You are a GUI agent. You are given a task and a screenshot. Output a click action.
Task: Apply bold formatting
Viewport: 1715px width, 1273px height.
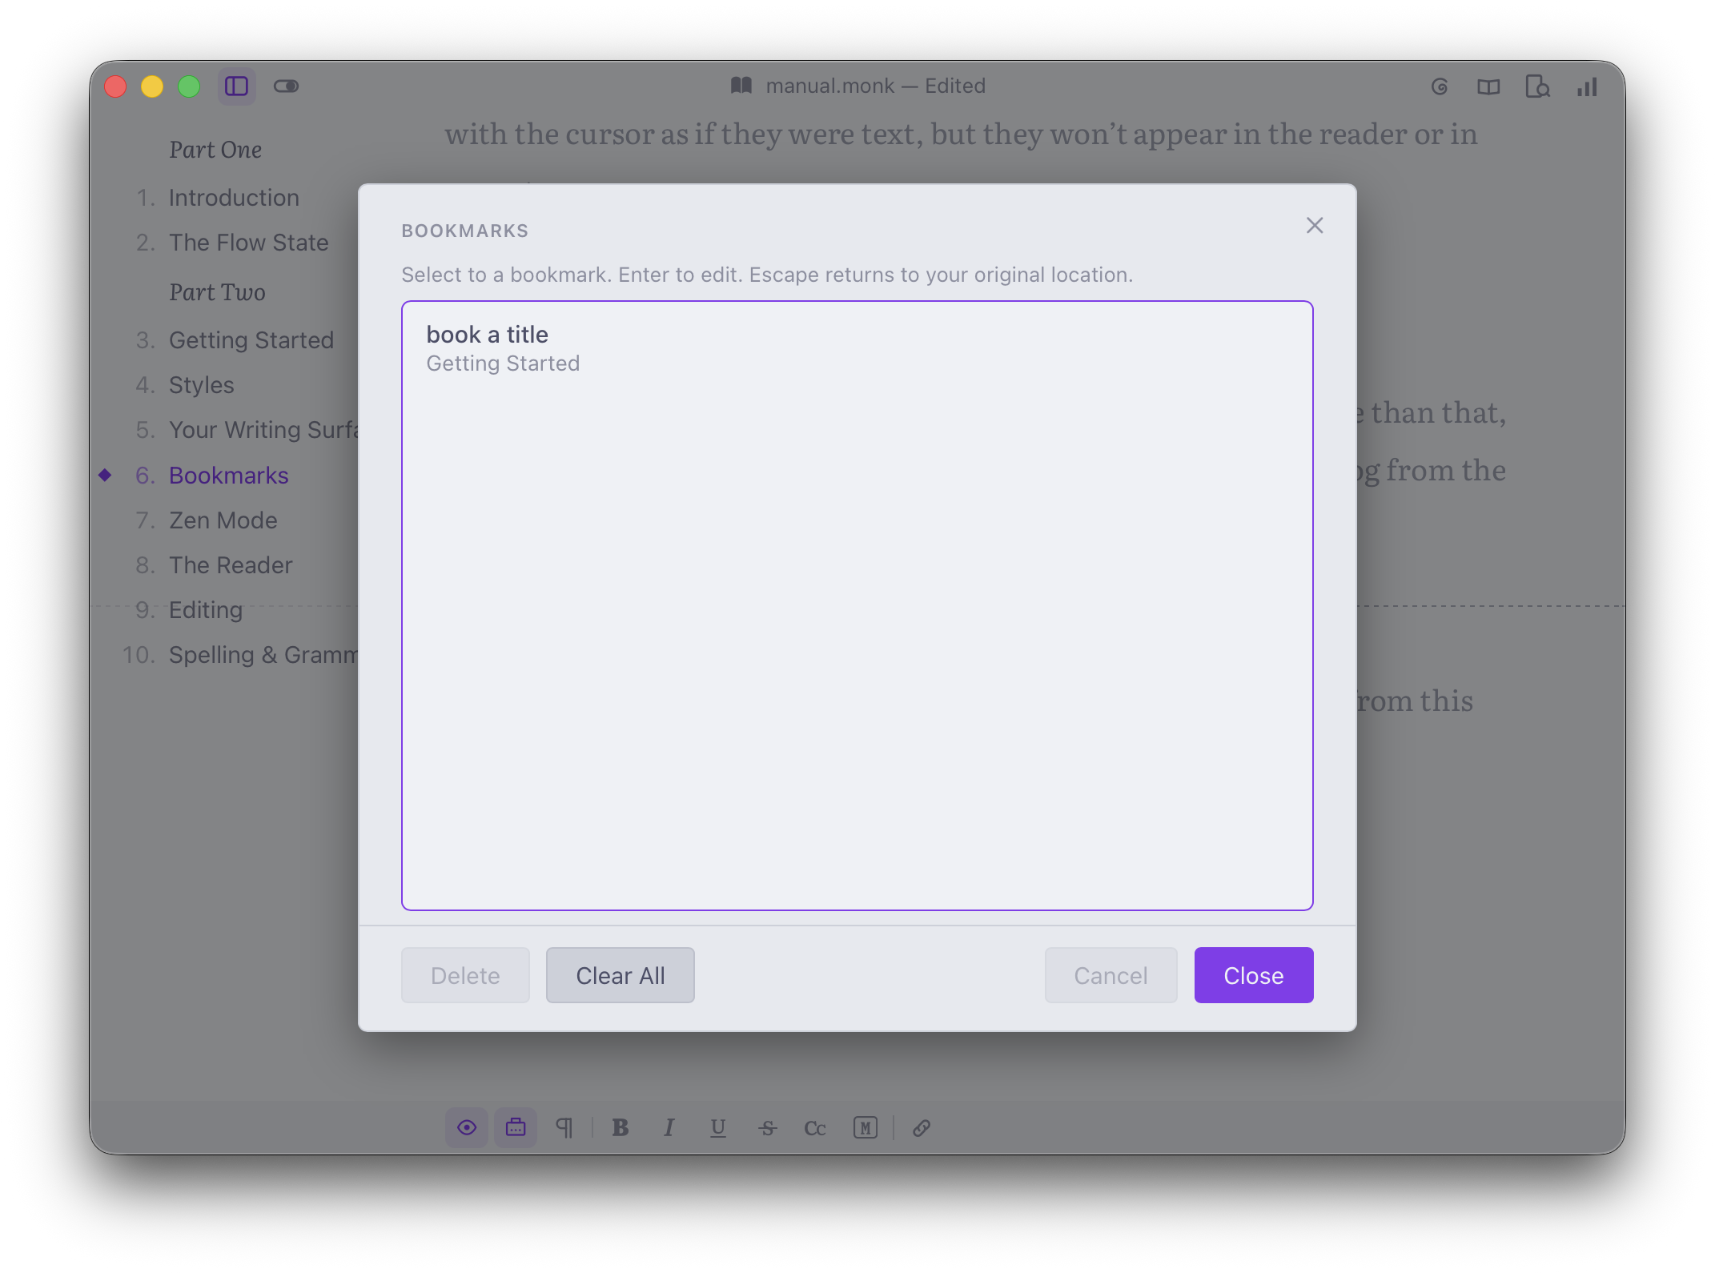click(x=621, y=1128)
